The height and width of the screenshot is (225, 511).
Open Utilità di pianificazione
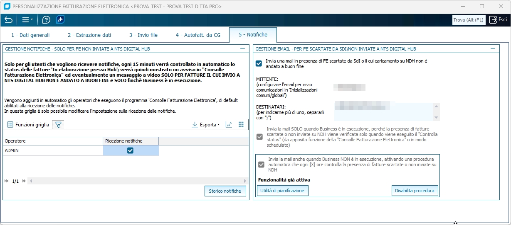[x=282, y=191]
